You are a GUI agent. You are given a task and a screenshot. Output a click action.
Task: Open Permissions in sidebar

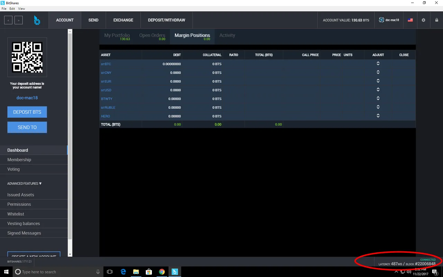tap(34, 204)
